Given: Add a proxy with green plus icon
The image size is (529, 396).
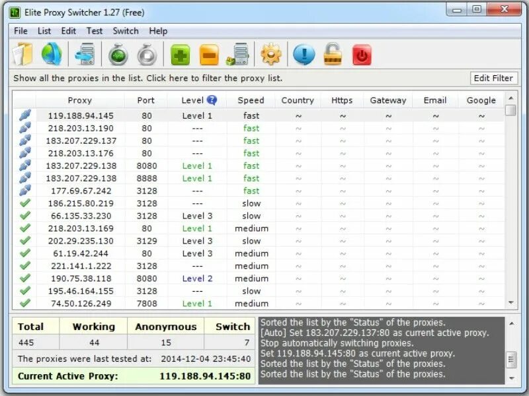Looking at the screenshot, I should pos(180,55).
